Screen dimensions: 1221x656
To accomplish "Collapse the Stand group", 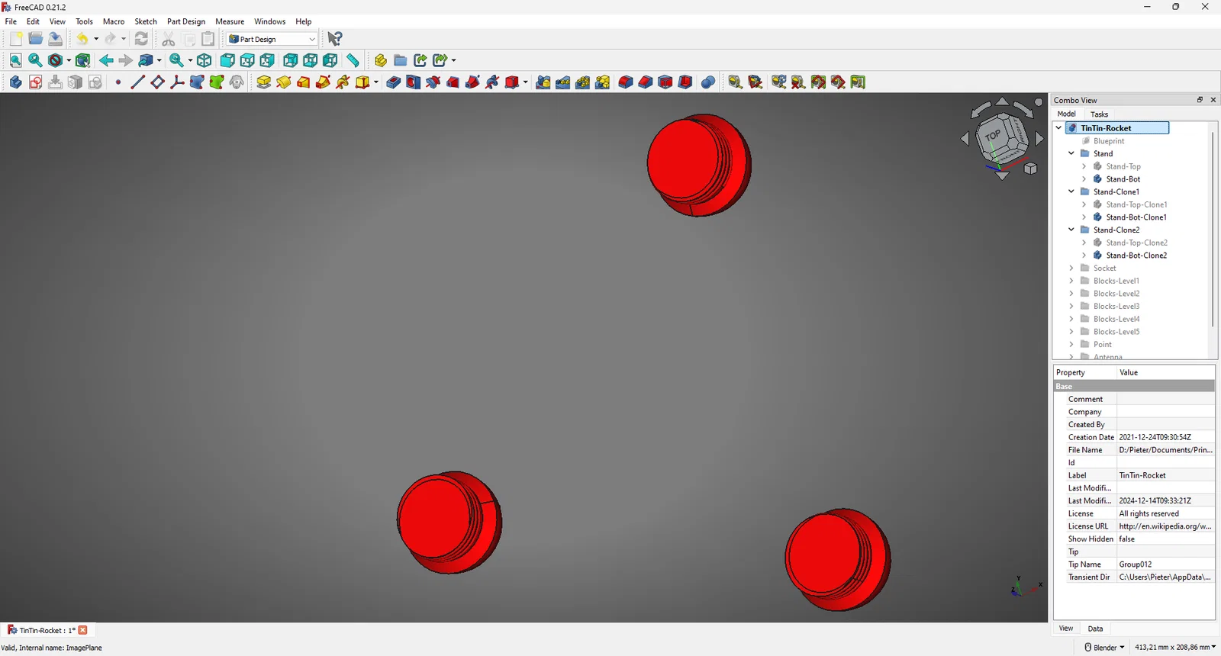I will (1071, 153).
